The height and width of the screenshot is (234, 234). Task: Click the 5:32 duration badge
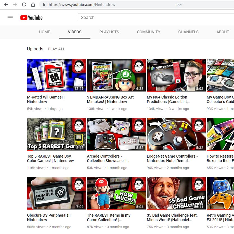(200, 148)
